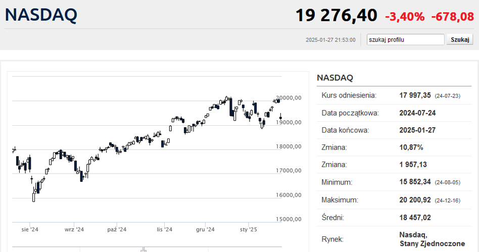The height and width of the screenshot is (252, 479).
Task: Click the NASDAQ panel title above table
Action: click(335, 78)
